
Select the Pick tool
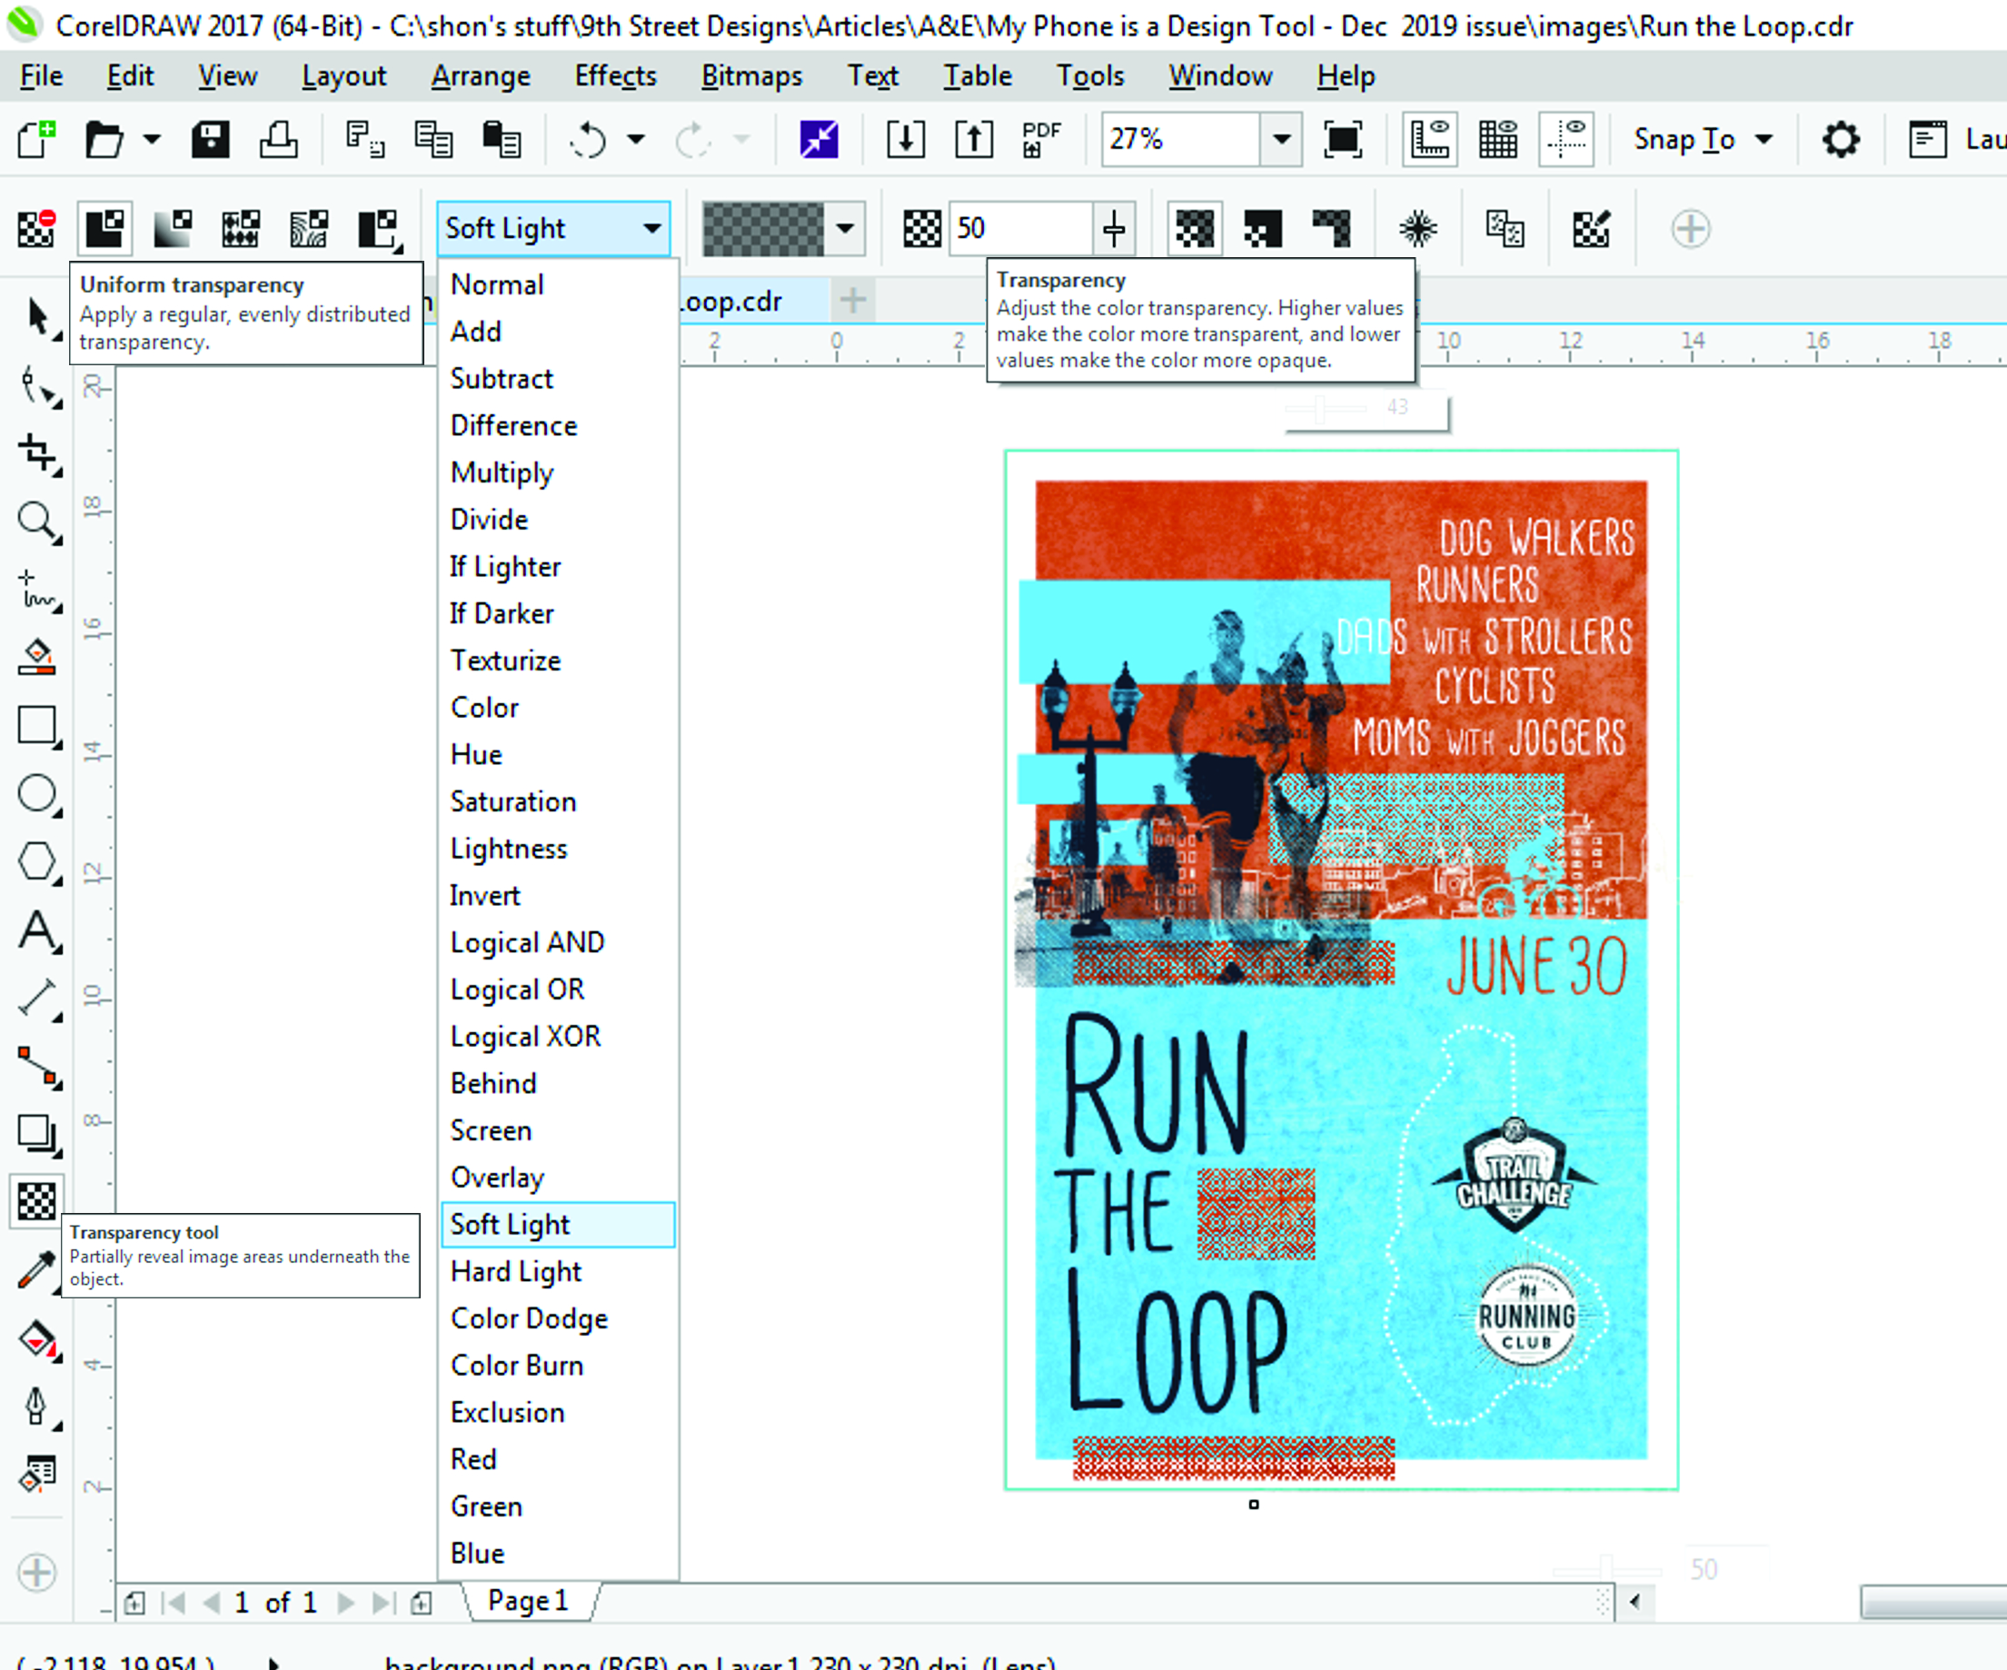[37, 318]
